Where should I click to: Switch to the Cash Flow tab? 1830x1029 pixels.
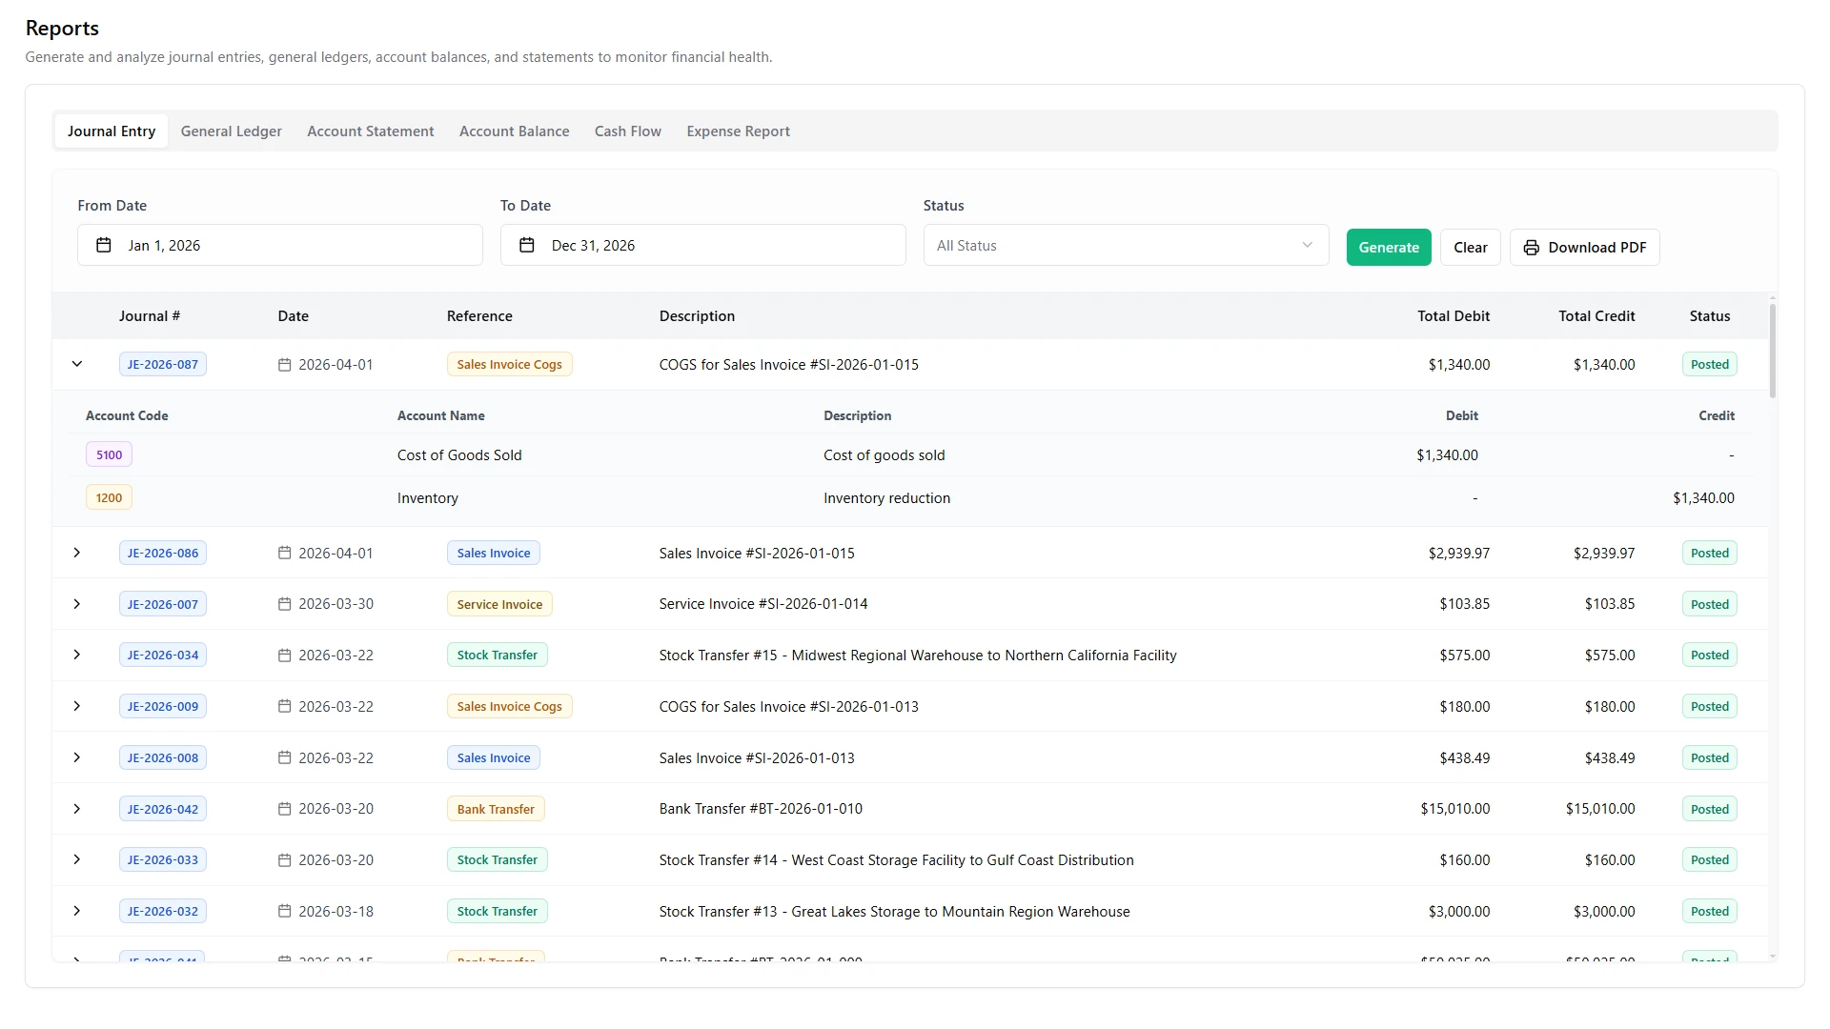(628, 131)
